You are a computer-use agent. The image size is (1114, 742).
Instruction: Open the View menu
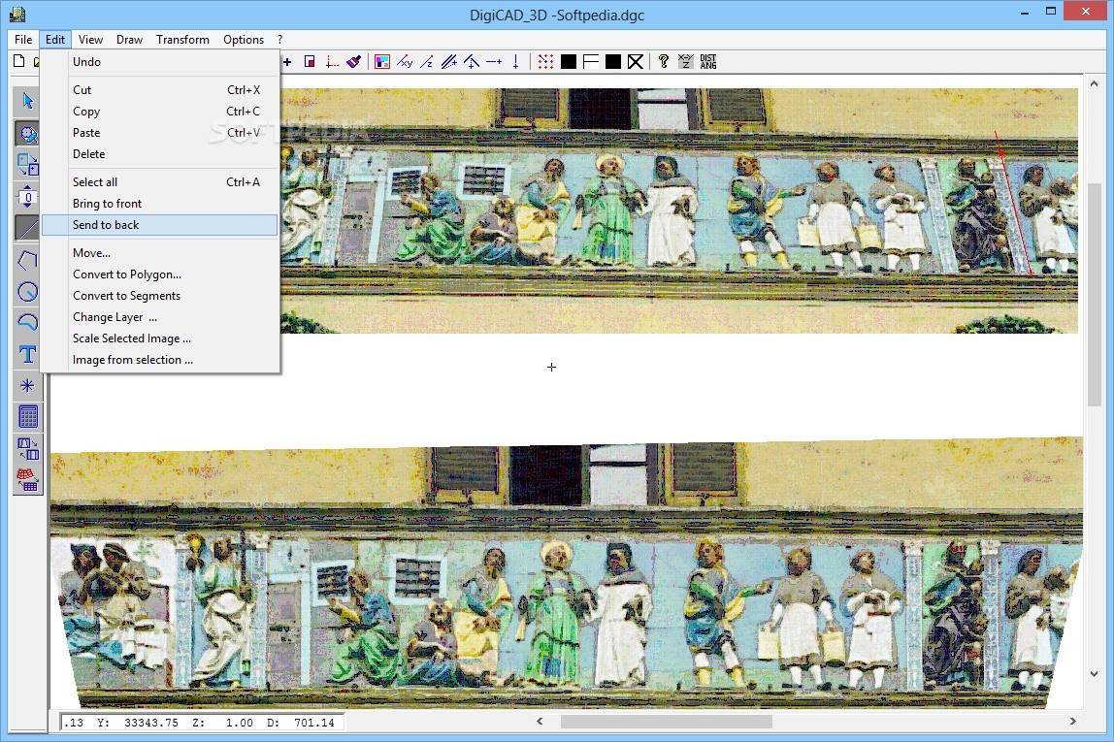90,40
